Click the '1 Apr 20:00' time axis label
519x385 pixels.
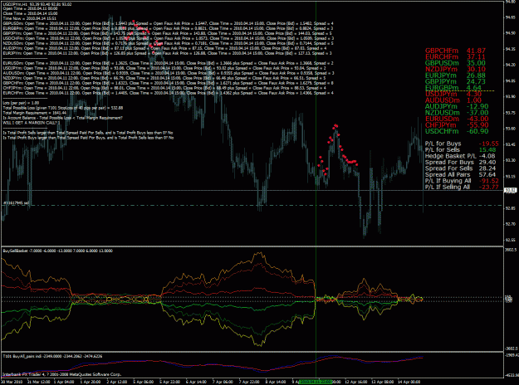click(91, 382)
